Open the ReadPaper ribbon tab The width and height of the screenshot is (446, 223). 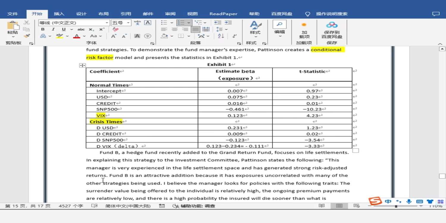223,14
